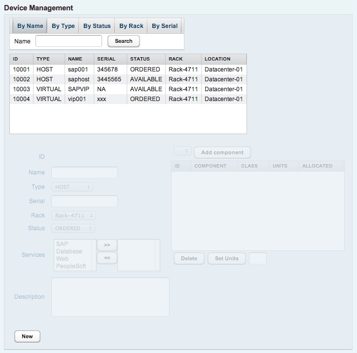357x353 pixels.
Task: Click the << remove service button
Action: (107, 257)
